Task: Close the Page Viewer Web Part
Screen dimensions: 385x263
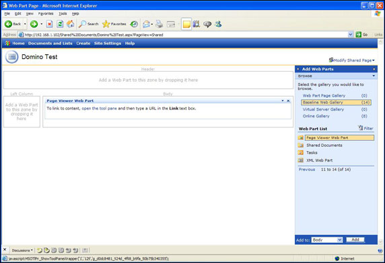Action: pyautogui.click(x=288, y=101)
